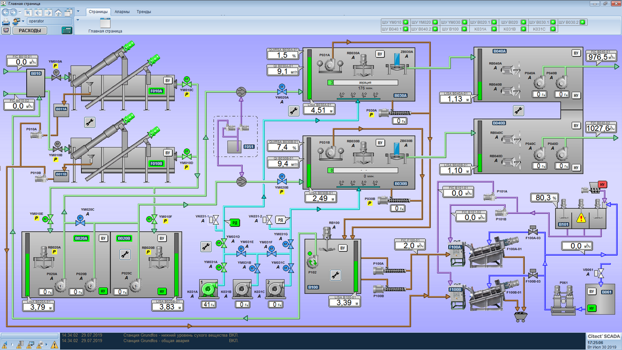
Task: Toggle the green НУ button on B020A
Action: (103, 291)
